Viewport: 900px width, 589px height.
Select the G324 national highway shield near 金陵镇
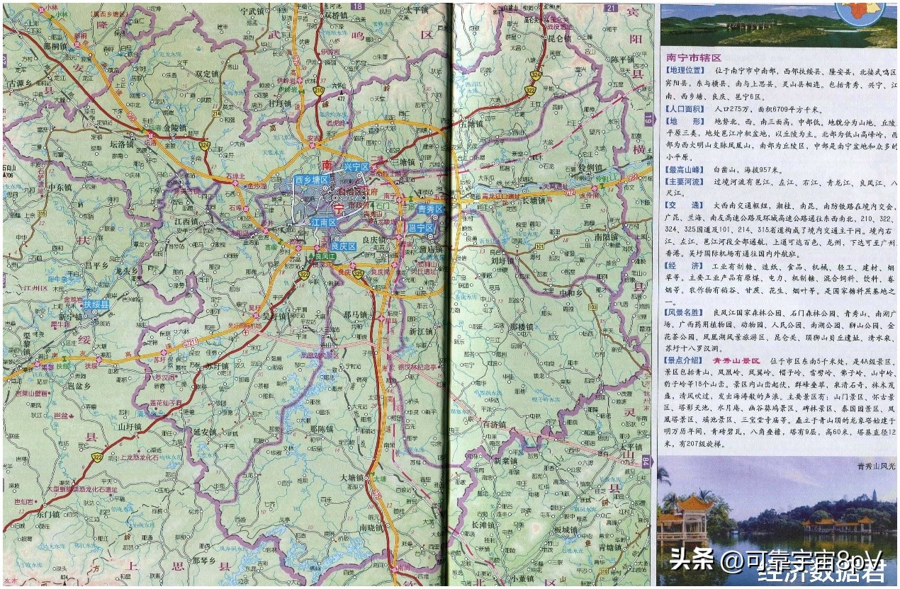[x=204, y=144]
